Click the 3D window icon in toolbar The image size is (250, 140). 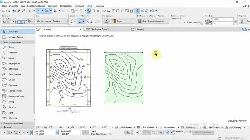152,11
